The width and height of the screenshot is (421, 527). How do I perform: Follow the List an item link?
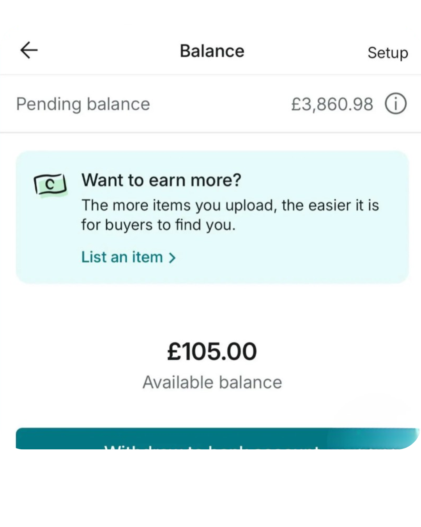(x=122, y=257)
